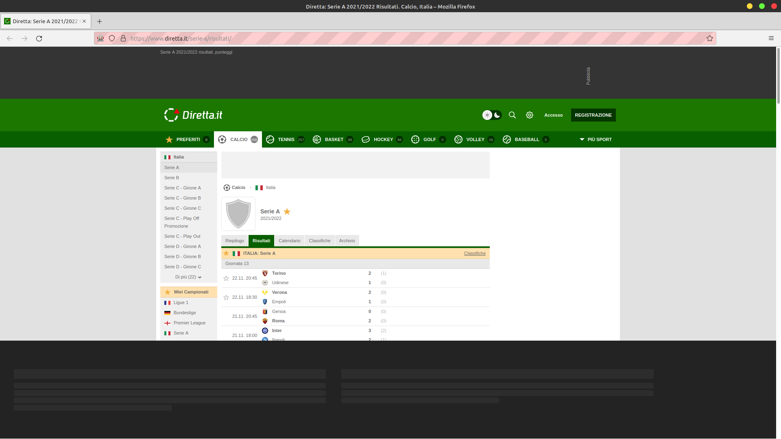The height and width of the screenshot is (439, 781).
Task: Bookmark this page with the star icon
Action: [x=710, y=38]
